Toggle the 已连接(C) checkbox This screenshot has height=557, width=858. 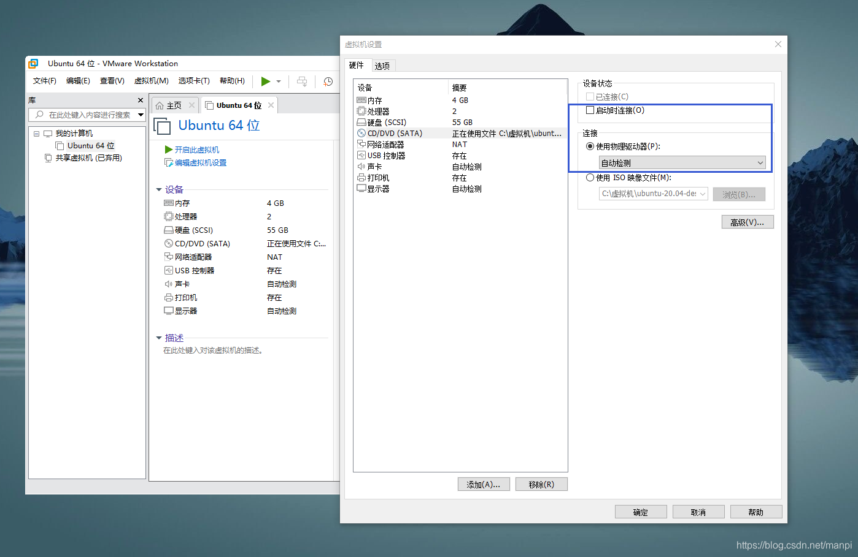[x=590, y=97]
